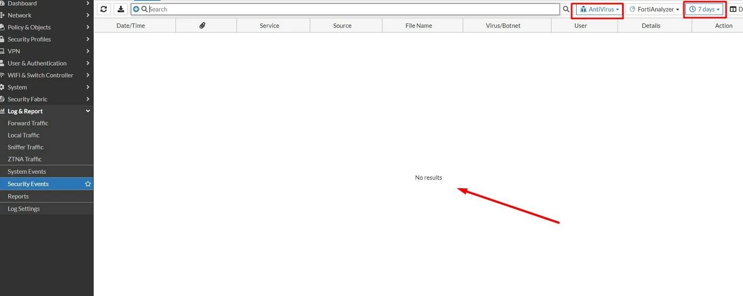743x296 pixels.
Task: Expand the System menu
Action: click(x=47, y=87)
